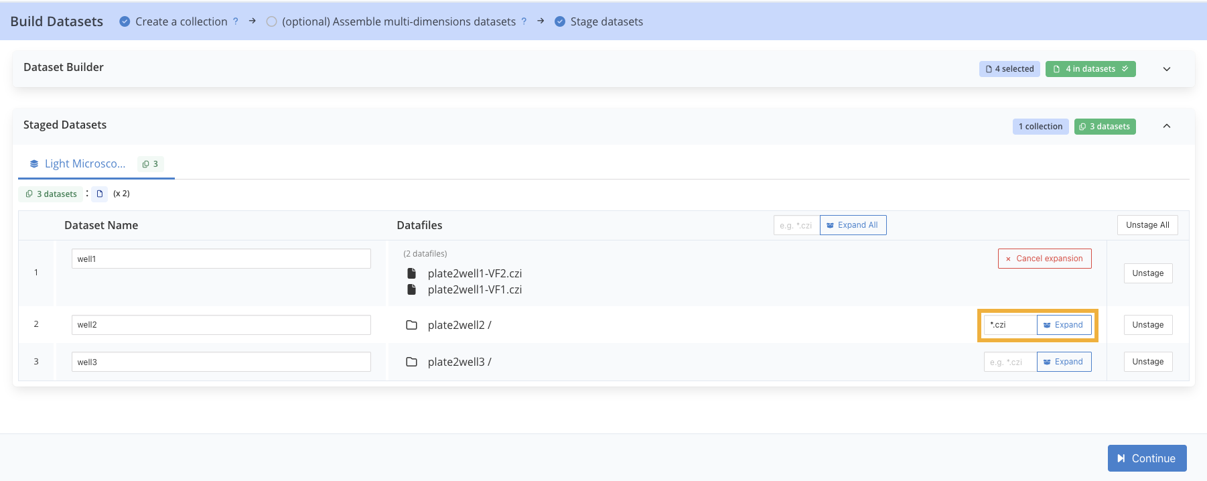Viewport: 1207px width, 481px height.
Task: Collapse the Staged Datasets panel chevron
Action: (1167, 126)
